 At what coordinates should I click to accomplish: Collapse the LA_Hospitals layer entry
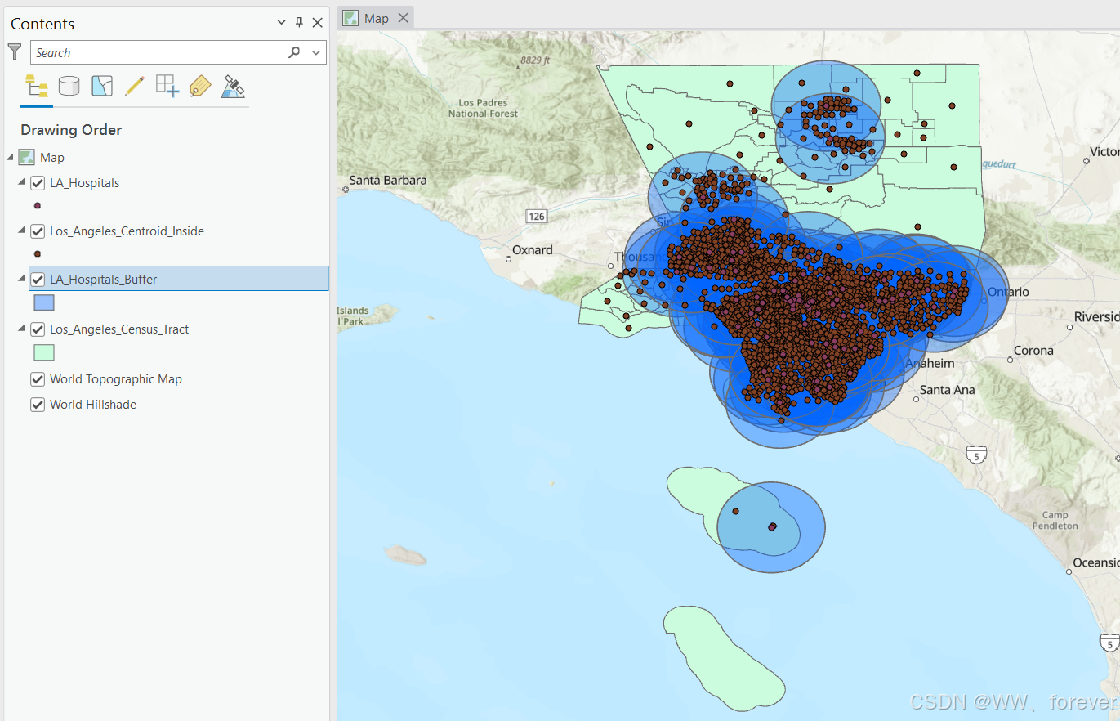click(x=21, y=182)
